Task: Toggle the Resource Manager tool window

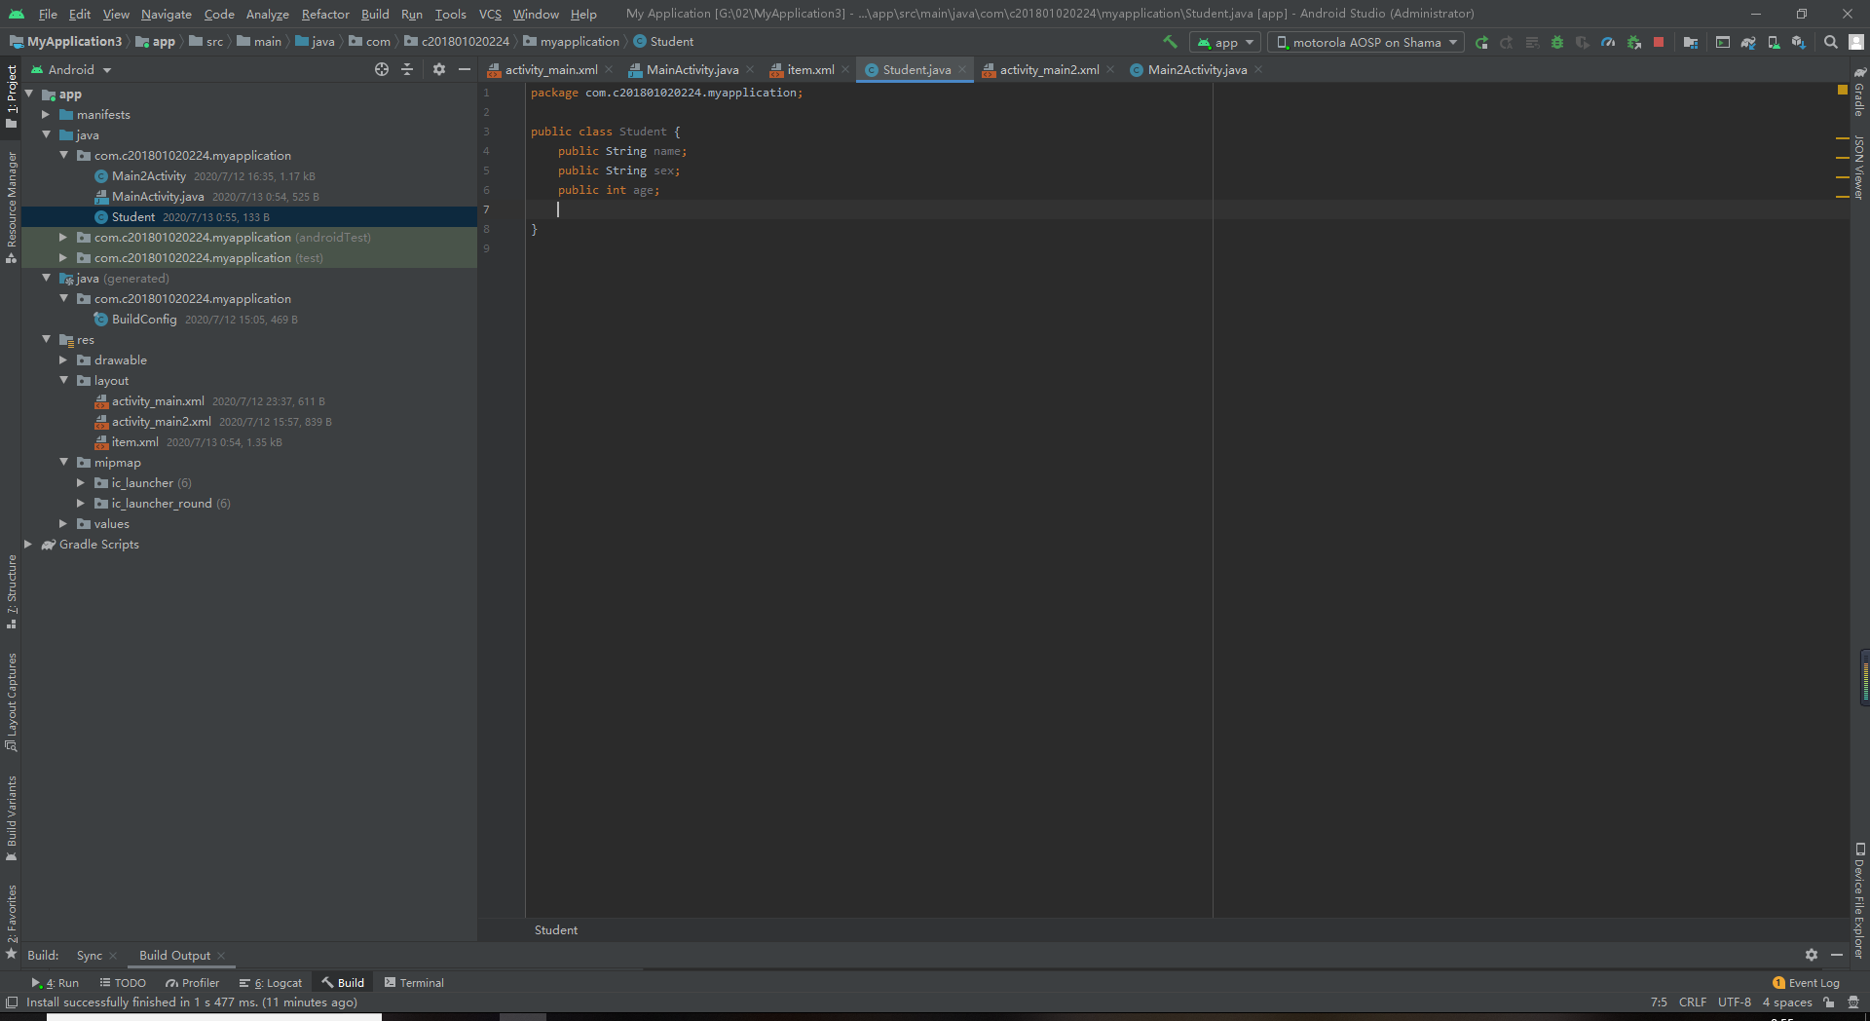Action: point(11,207)
